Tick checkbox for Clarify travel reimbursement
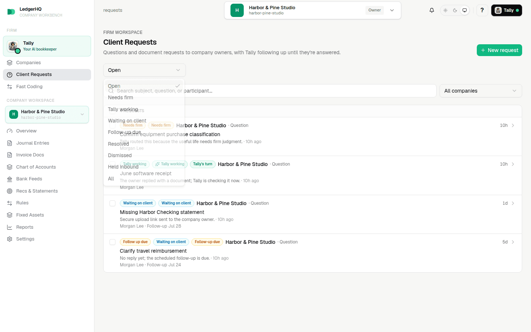 pos(112,242)
